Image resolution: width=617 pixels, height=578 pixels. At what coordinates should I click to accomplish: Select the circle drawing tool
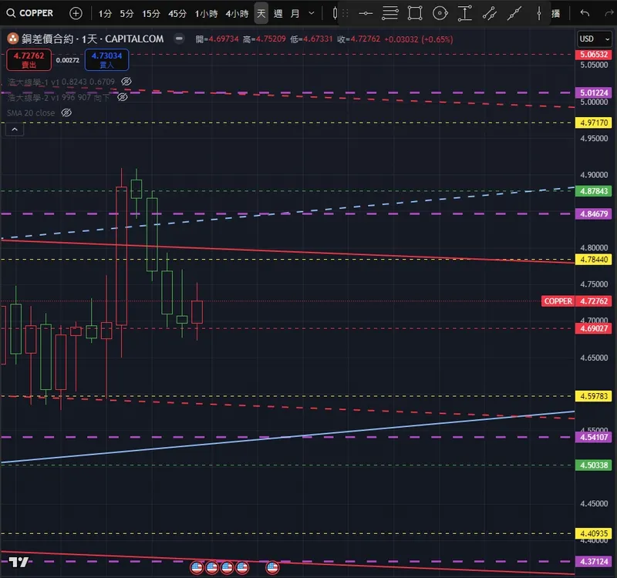440,13
